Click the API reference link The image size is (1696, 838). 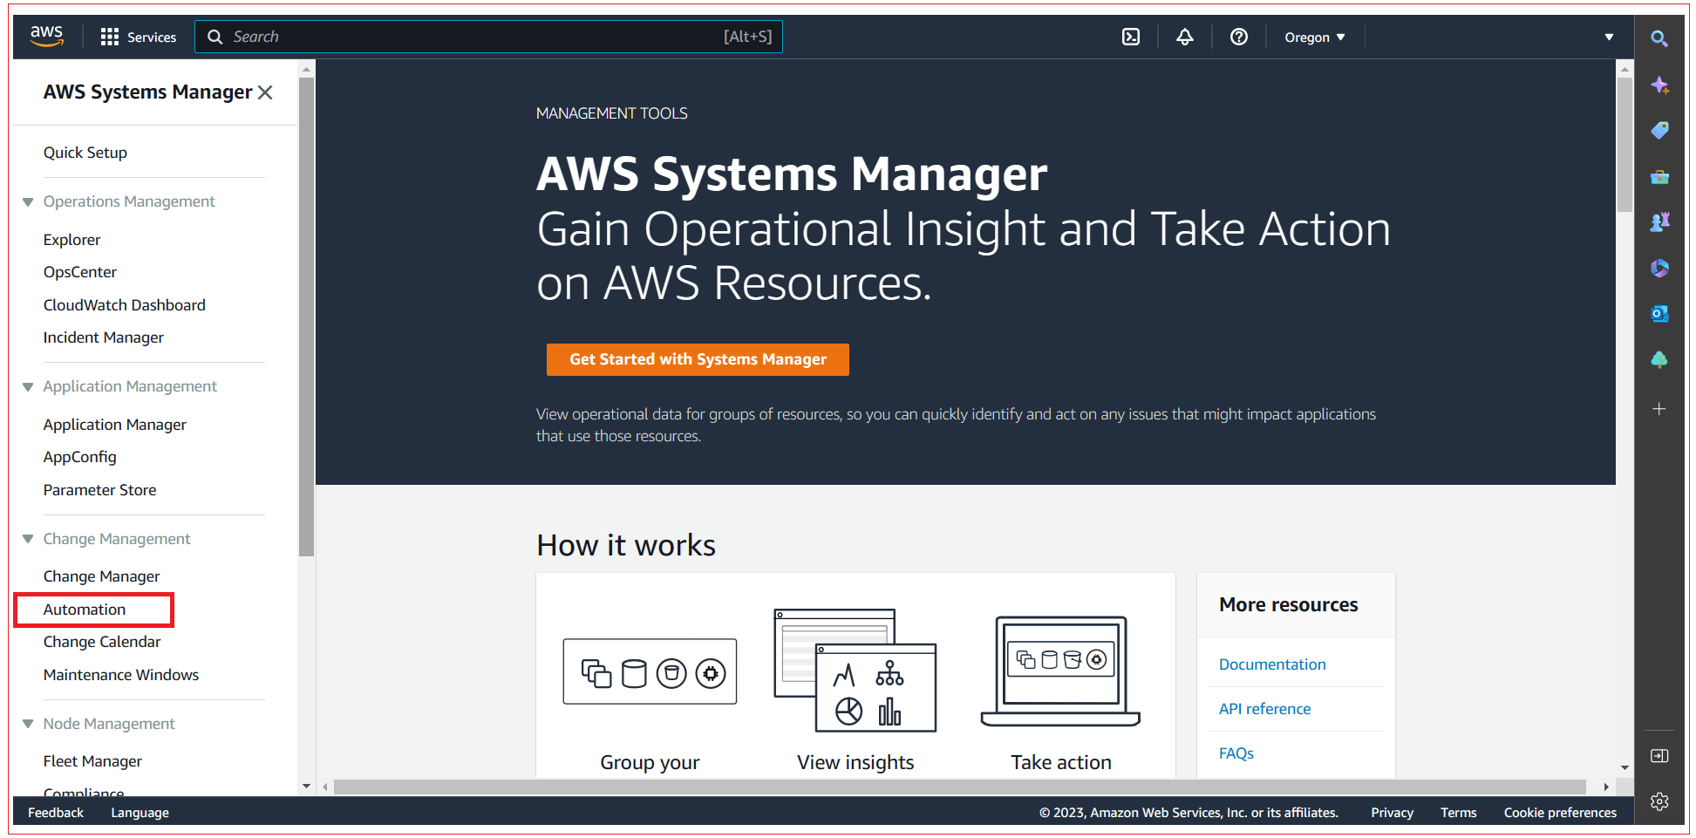[x=1264, y=708]
